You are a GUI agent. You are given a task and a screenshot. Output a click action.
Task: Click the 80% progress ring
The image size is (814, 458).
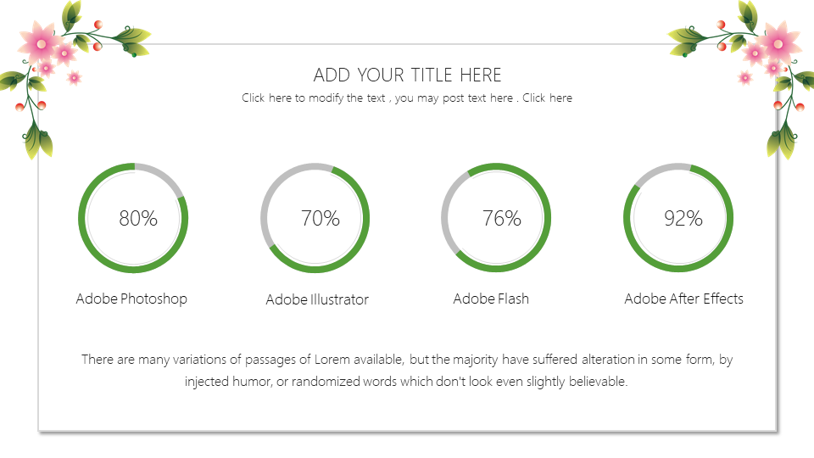coord(81,219)
